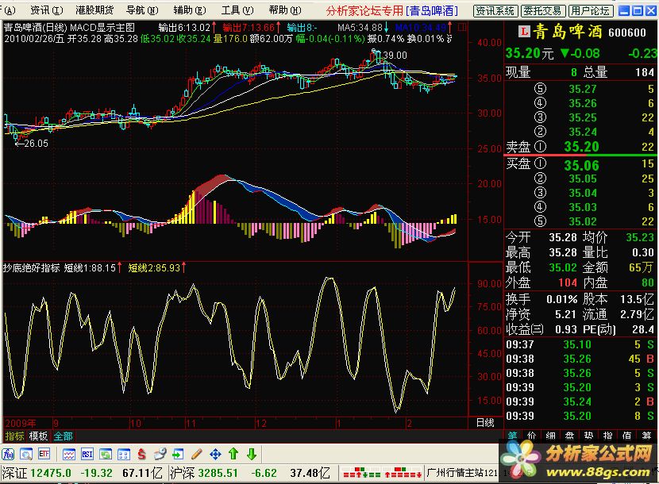Click the green up arrow toolbar icon

(233, 454)
